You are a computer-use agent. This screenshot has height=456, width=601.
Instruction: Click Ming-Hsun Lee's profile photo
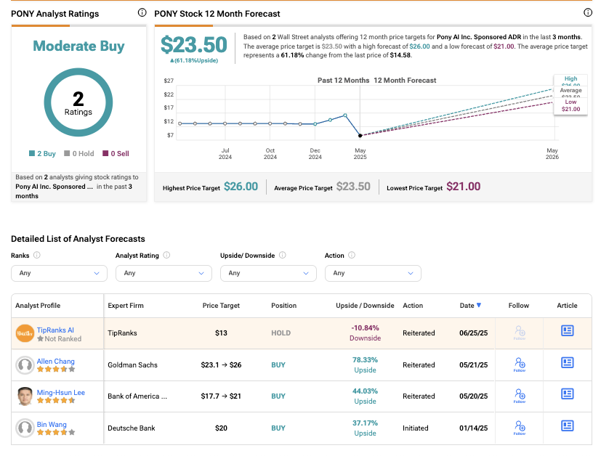click(x=25, y=396)
